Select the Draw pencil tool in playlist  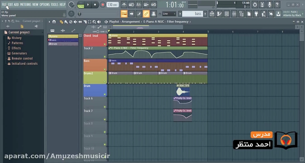pyautogui.click(x=61, y=22)
